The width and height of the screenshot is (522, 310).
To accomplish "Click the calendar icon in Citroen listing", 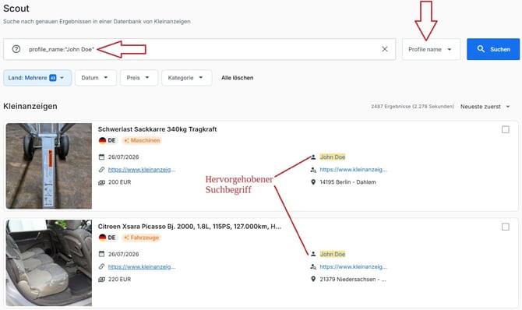I will click(101, 254).
